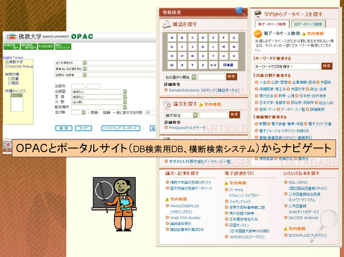Click the 一度に表示する件数 field

point(150,113)
